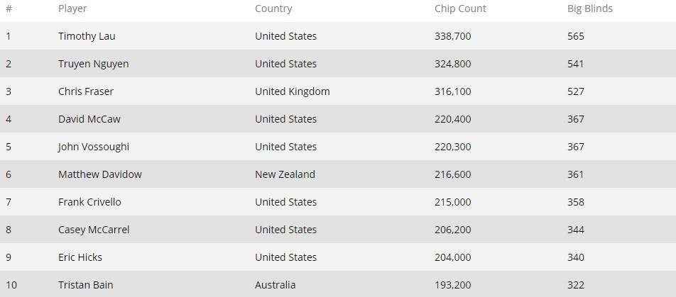Click the 338,700 chip count value
The height and width of the screenshot is (297, 676).
452,36
